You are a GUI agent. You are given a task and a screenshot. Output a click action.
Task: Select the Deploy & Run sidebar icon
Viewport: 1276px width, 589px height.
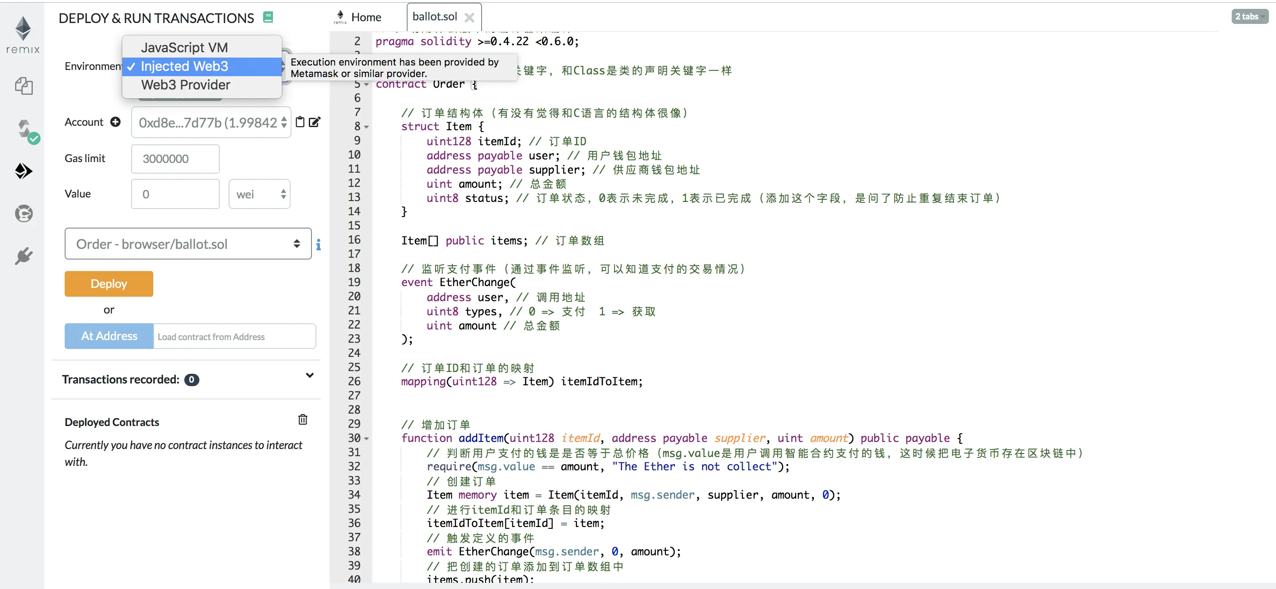[x=23, y=171]
